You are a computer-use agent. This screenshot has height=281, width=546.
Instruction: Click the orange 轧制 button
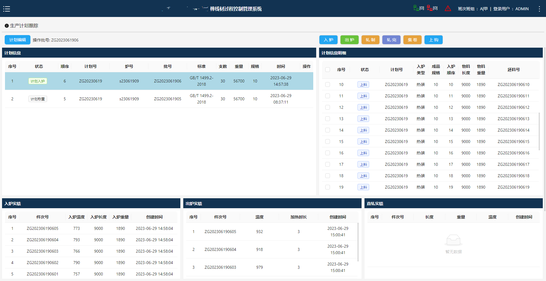pos(370,40)
